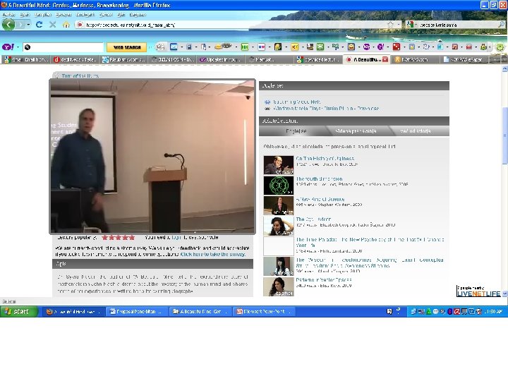Switch to Proposal taskbar window
The height and width of the screenshot is (381, 508).
pos(138,312)
